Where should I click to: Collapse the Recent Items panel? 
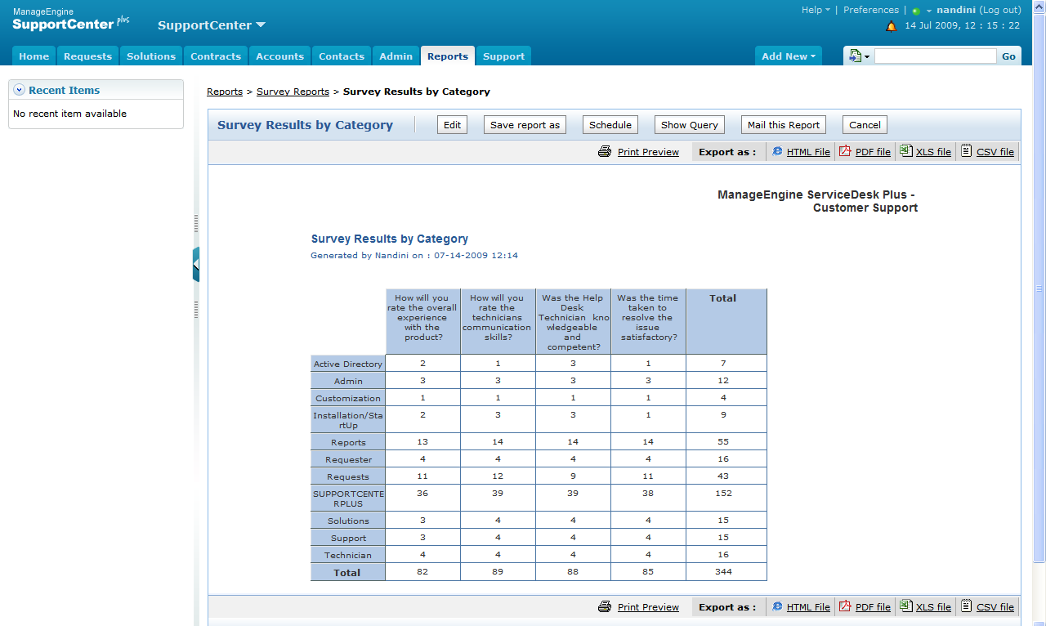[20, 91]
